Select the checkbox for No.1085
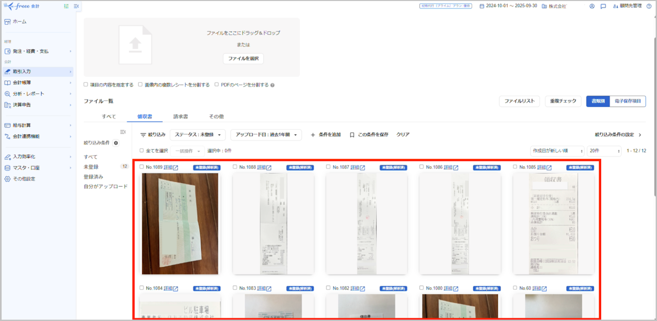 [x=515, y=167]
